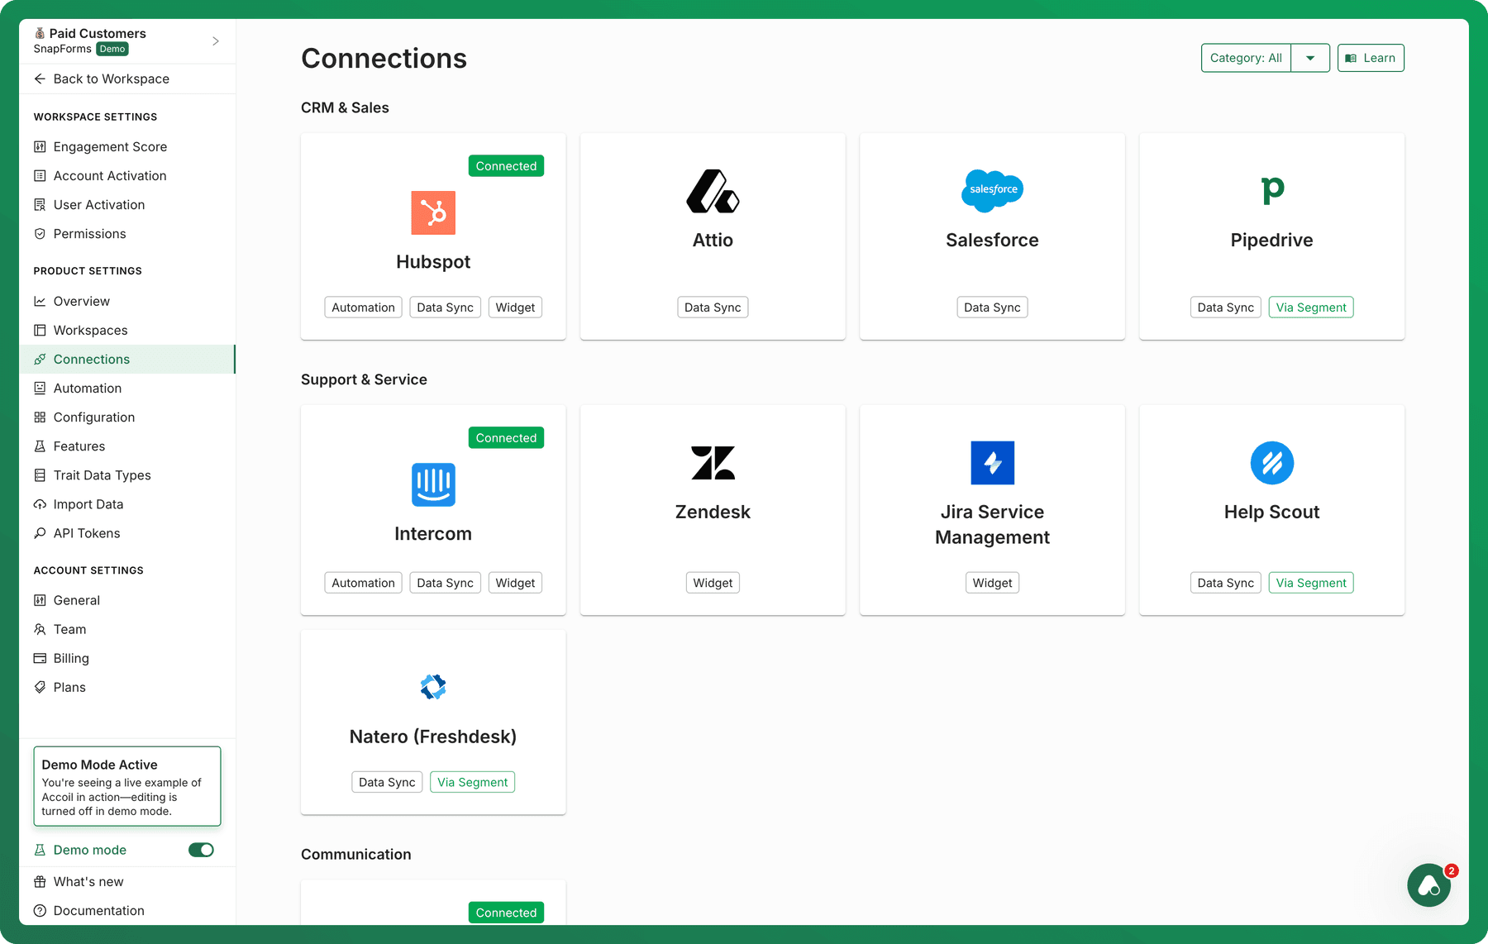1488x944 pixels.
Task: Click the Automation sidebar icon
Action: [x=40, y=388]
